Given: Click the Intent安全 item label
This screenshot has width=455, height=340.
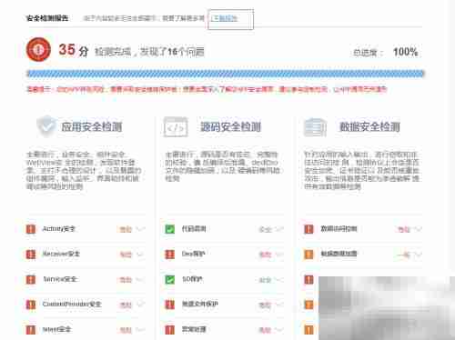Looking at the screenshot, I should [56, 329].
